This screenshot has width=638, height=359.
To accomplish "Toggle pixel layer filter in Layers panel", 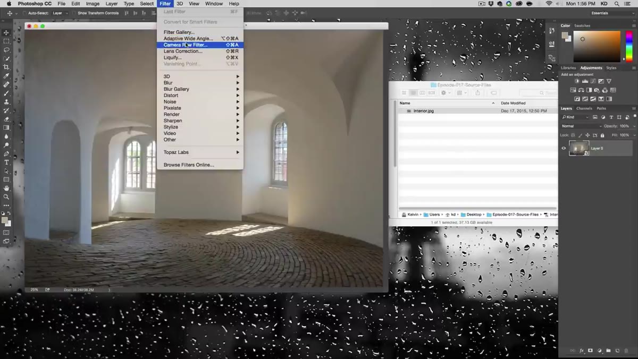I will point(595,117).
